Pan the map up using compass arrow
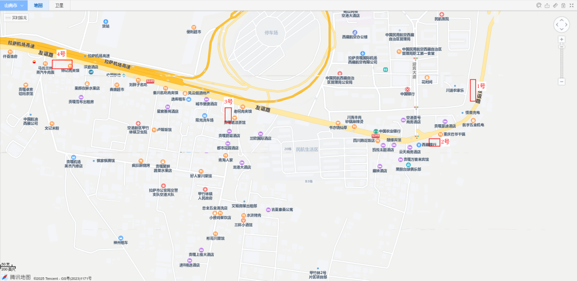Image resolution: width=577 pixels, height=281 pixels. point(562,20)
